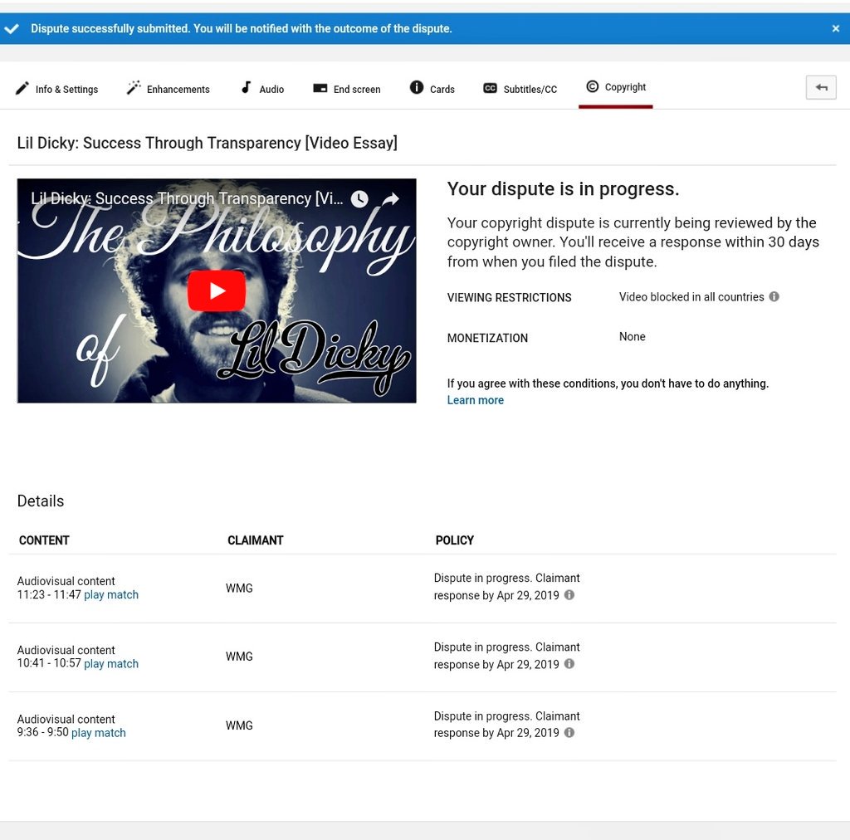Switch to the Subtitles/CC tab
The height and width of the screenshot is (840, 850).
[x=520, y=88]
